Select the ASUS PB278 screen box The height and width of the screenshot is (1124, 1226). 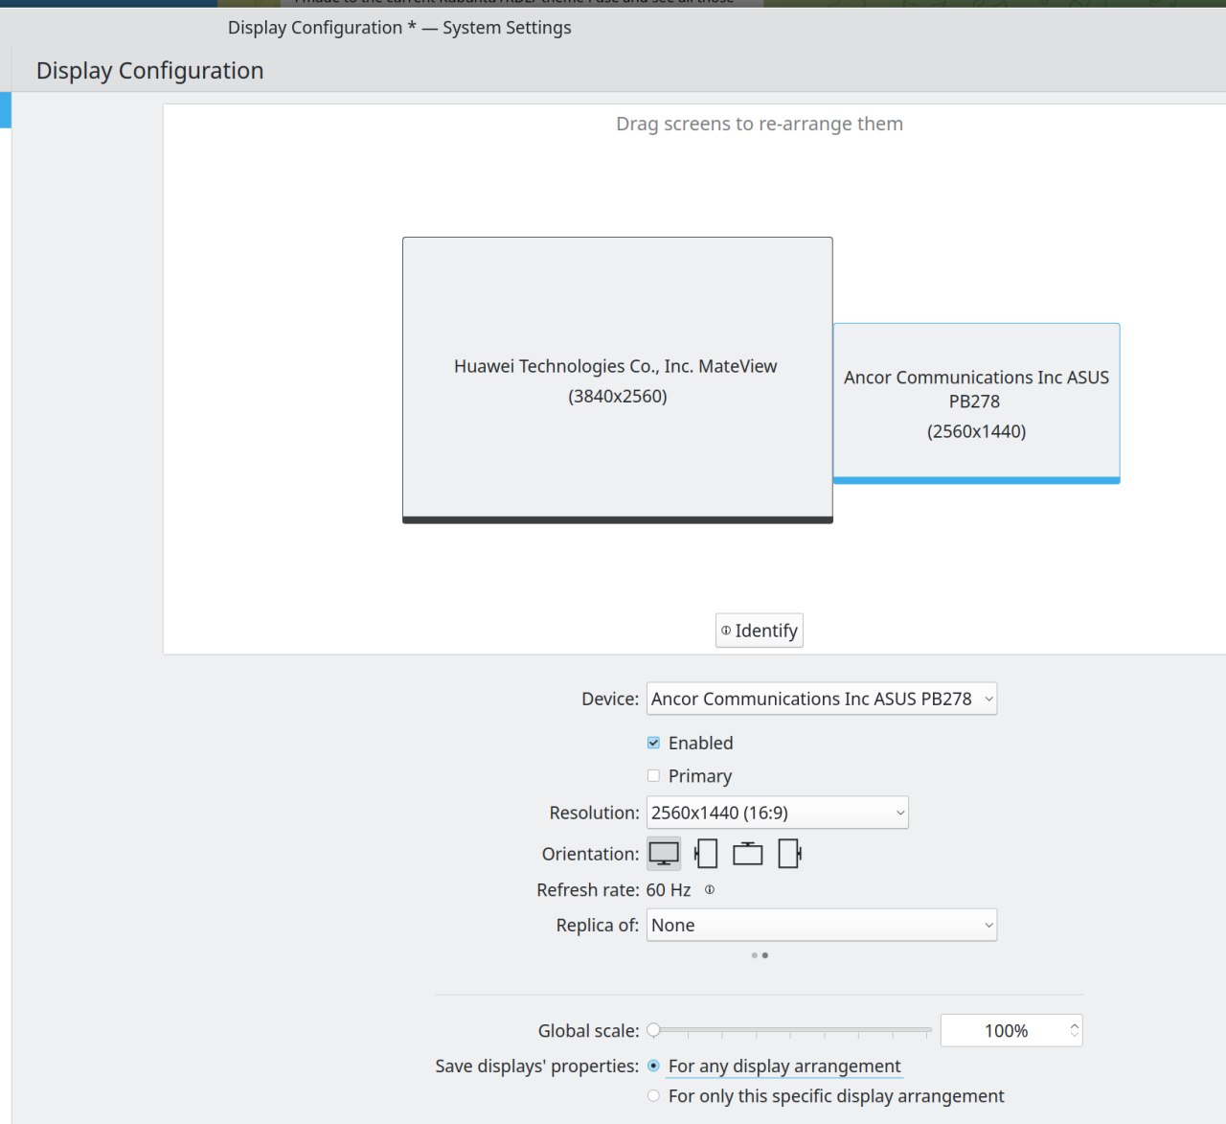(976, 402)
